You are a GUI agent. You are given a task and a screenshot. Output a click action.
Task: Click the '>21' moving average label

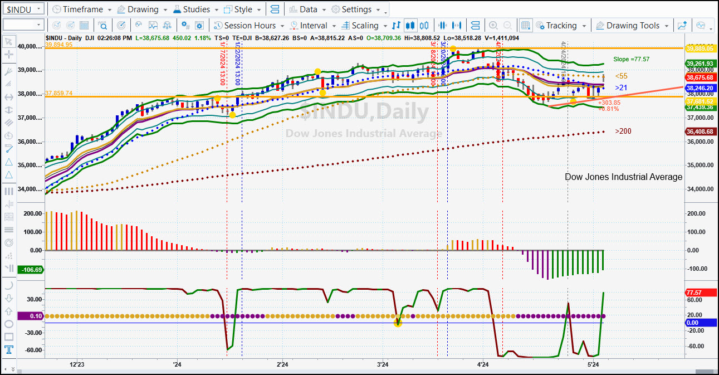621,87
